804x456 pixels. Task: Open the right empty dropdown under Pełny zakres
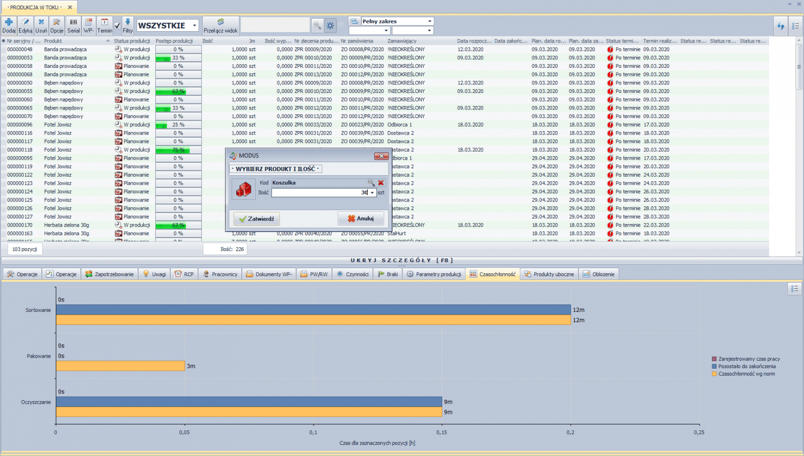[x=429, y=31]
